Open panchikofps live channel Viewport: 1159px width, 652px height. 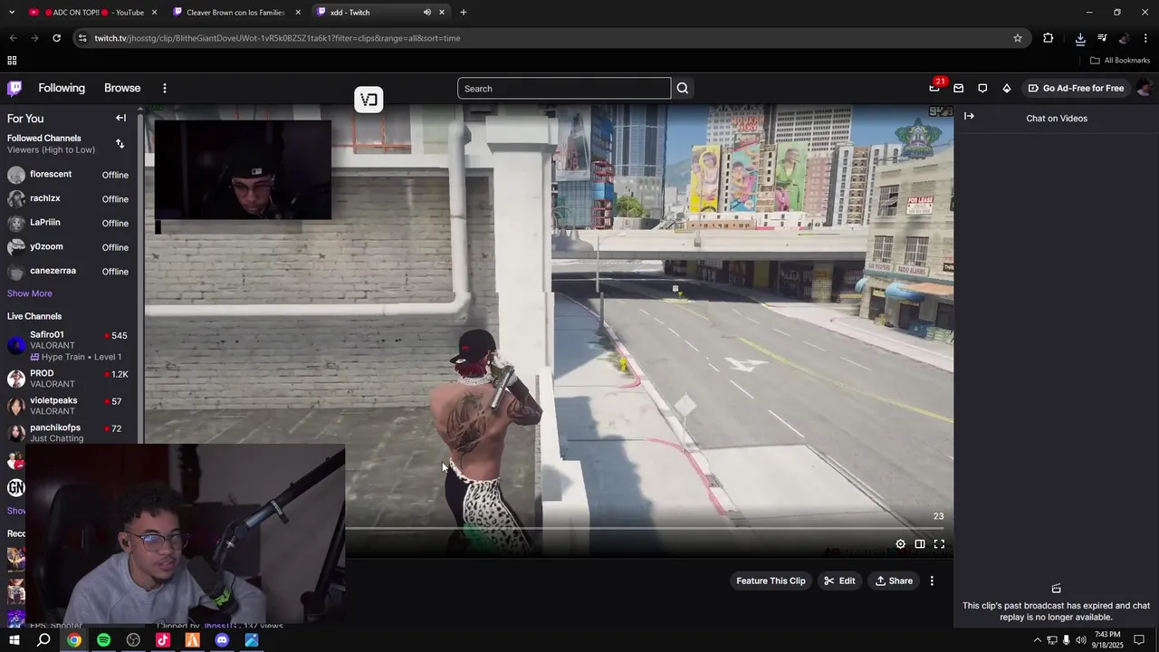69,433
